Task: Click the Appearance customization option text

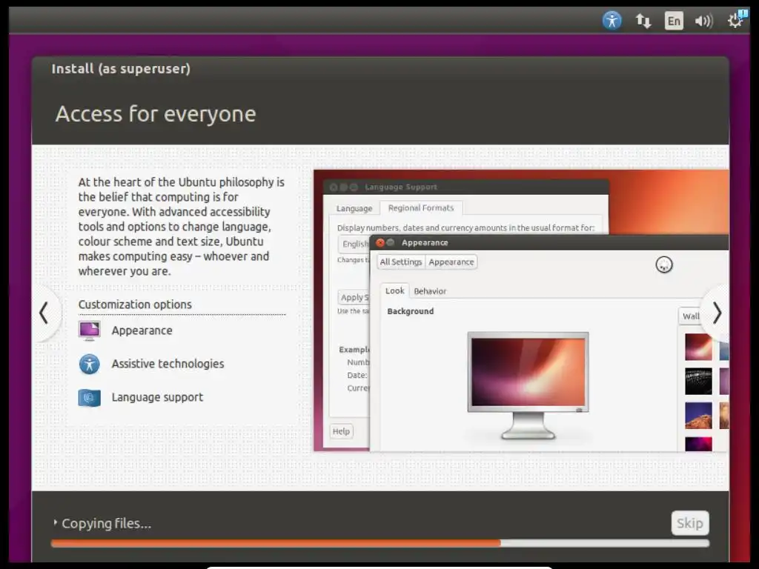Action: [142, 330]
